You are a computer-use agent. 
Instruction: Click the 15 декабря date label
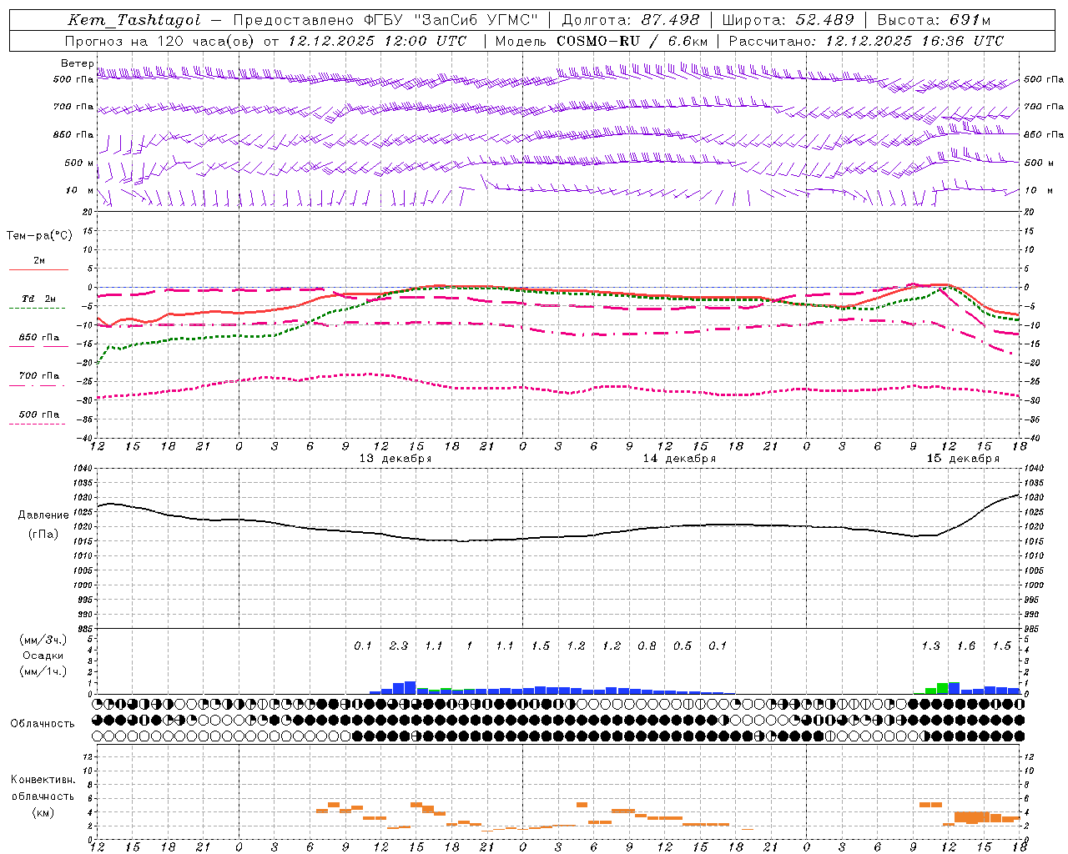pos(963,459)
